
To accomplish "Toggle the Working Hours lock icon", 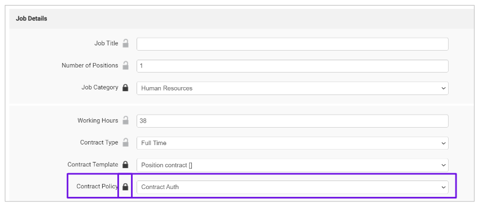I will tap(125, 120).
